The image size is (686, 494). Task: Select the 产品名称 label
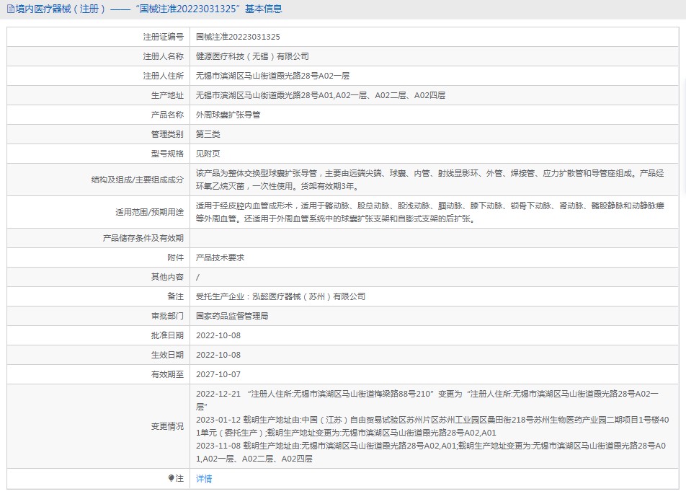click(x=167, y=115)
